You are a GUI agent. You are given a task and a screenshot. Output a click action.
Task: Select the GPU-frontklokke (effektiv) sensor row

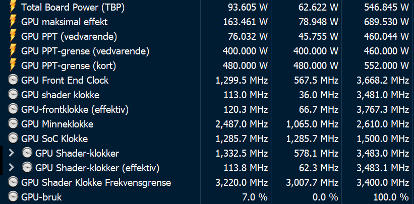[x=207, y=109]
